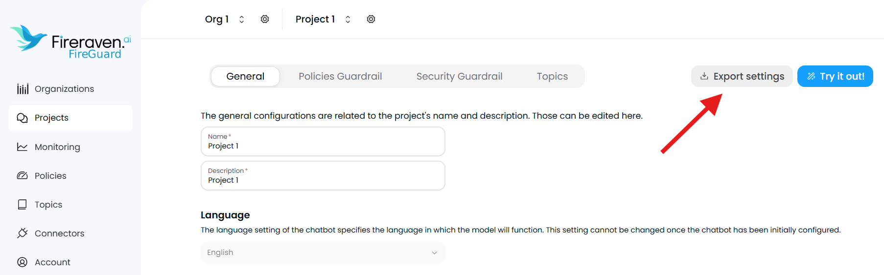This screenshot has height=275, width=884.
Task: Click the download icon in Export settings
Action: pos(704,76)
